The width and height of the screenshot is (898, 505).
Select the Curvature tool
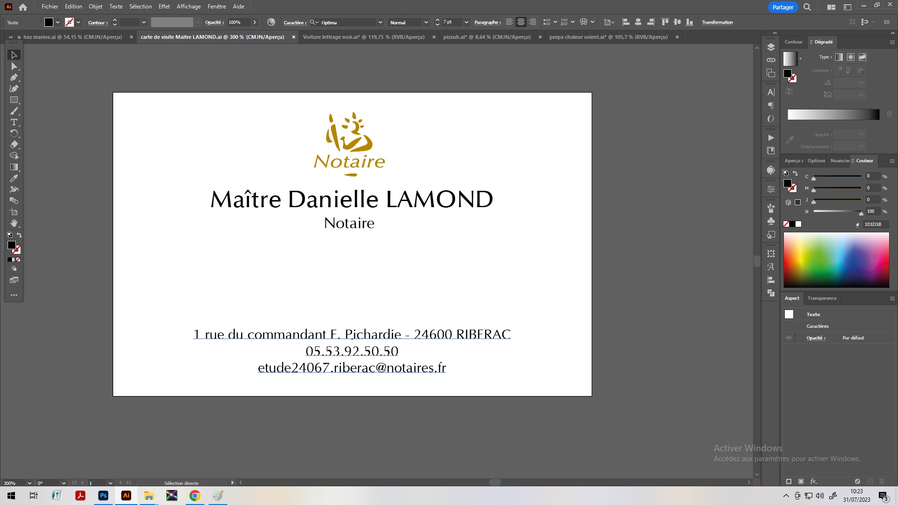14,89
